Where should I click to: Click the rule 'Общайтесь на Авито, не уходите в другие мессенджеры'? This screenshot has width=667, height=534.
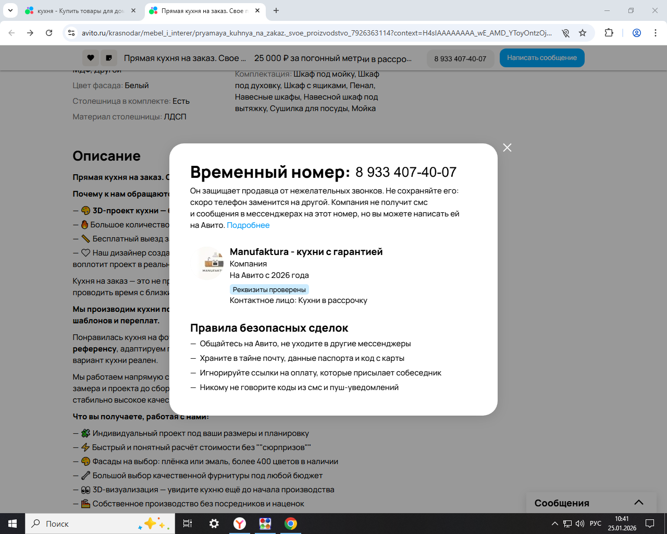(x=305, y=344)
